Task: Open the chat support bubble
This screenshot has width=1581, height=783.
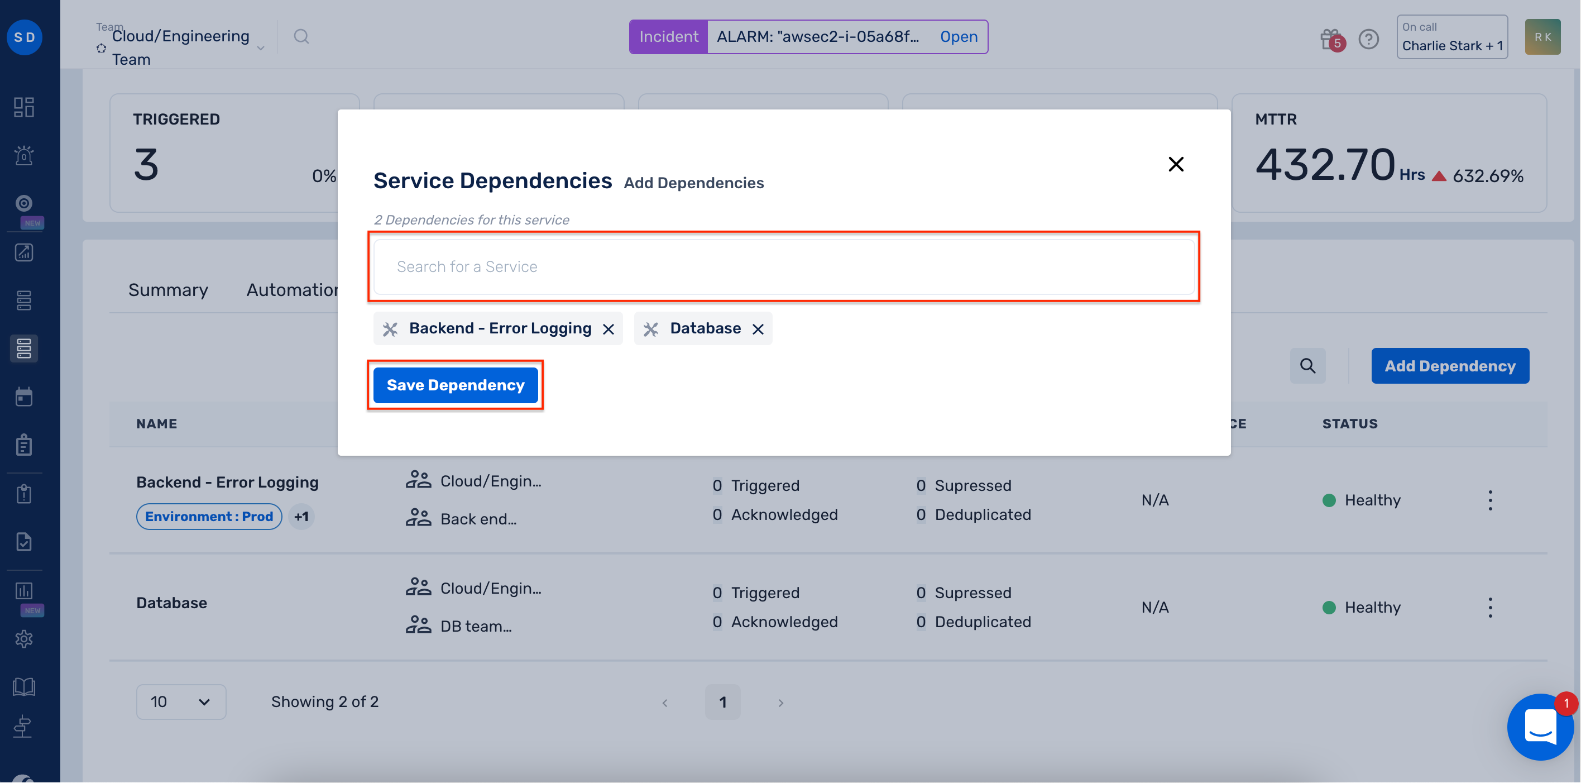Action: click(1540, 727)
